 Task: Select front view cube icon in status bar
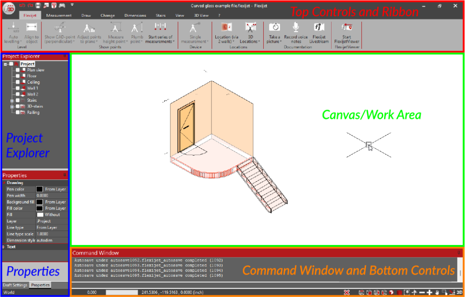[369, 292]
